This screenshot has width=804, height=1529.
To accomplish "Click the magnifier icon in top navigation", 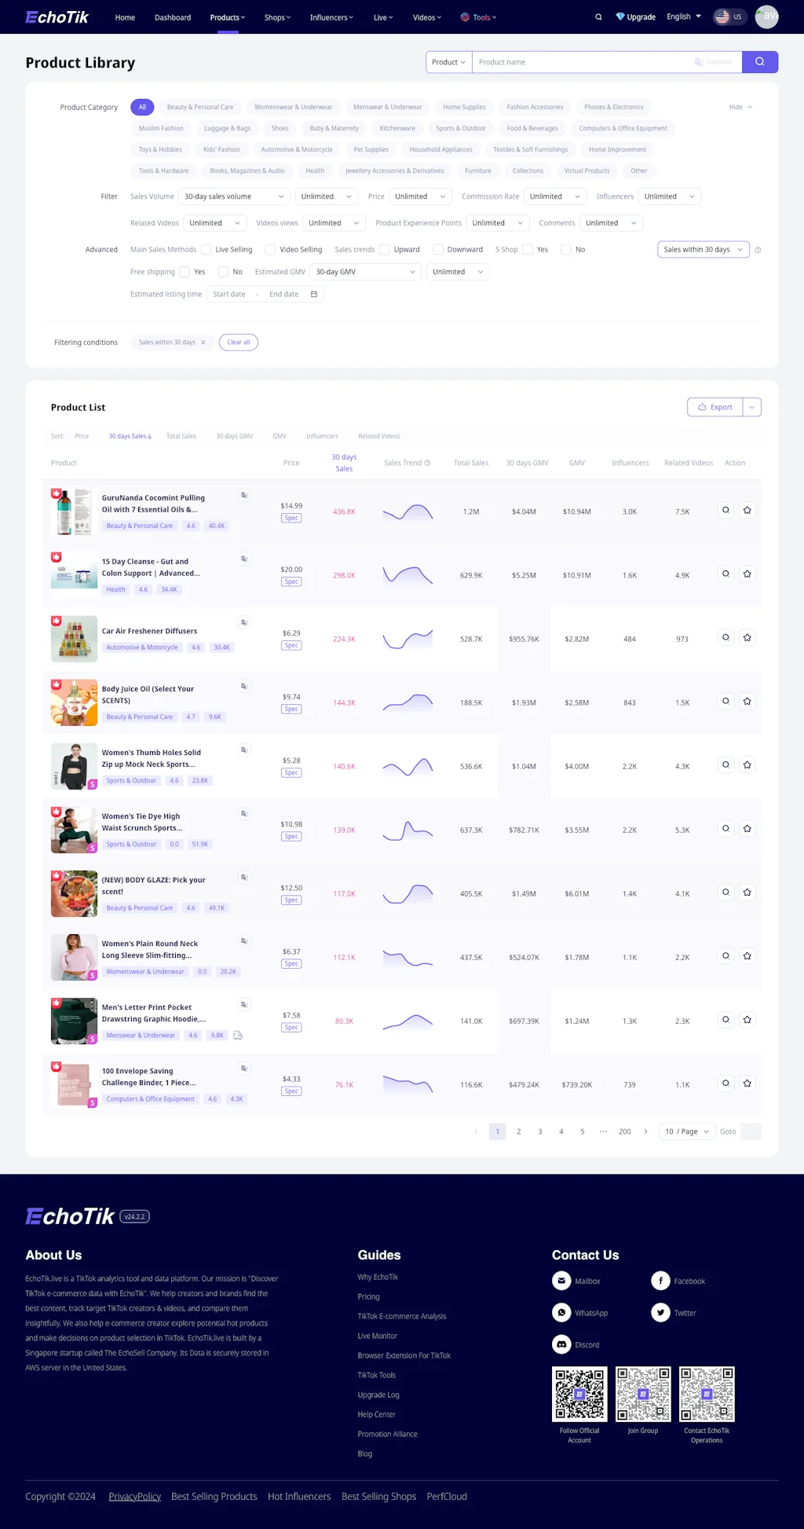I will tap(598, 17).
